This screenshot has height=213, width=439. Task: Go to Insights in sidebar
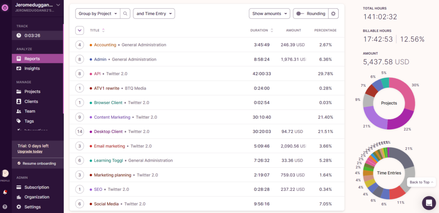32,68
